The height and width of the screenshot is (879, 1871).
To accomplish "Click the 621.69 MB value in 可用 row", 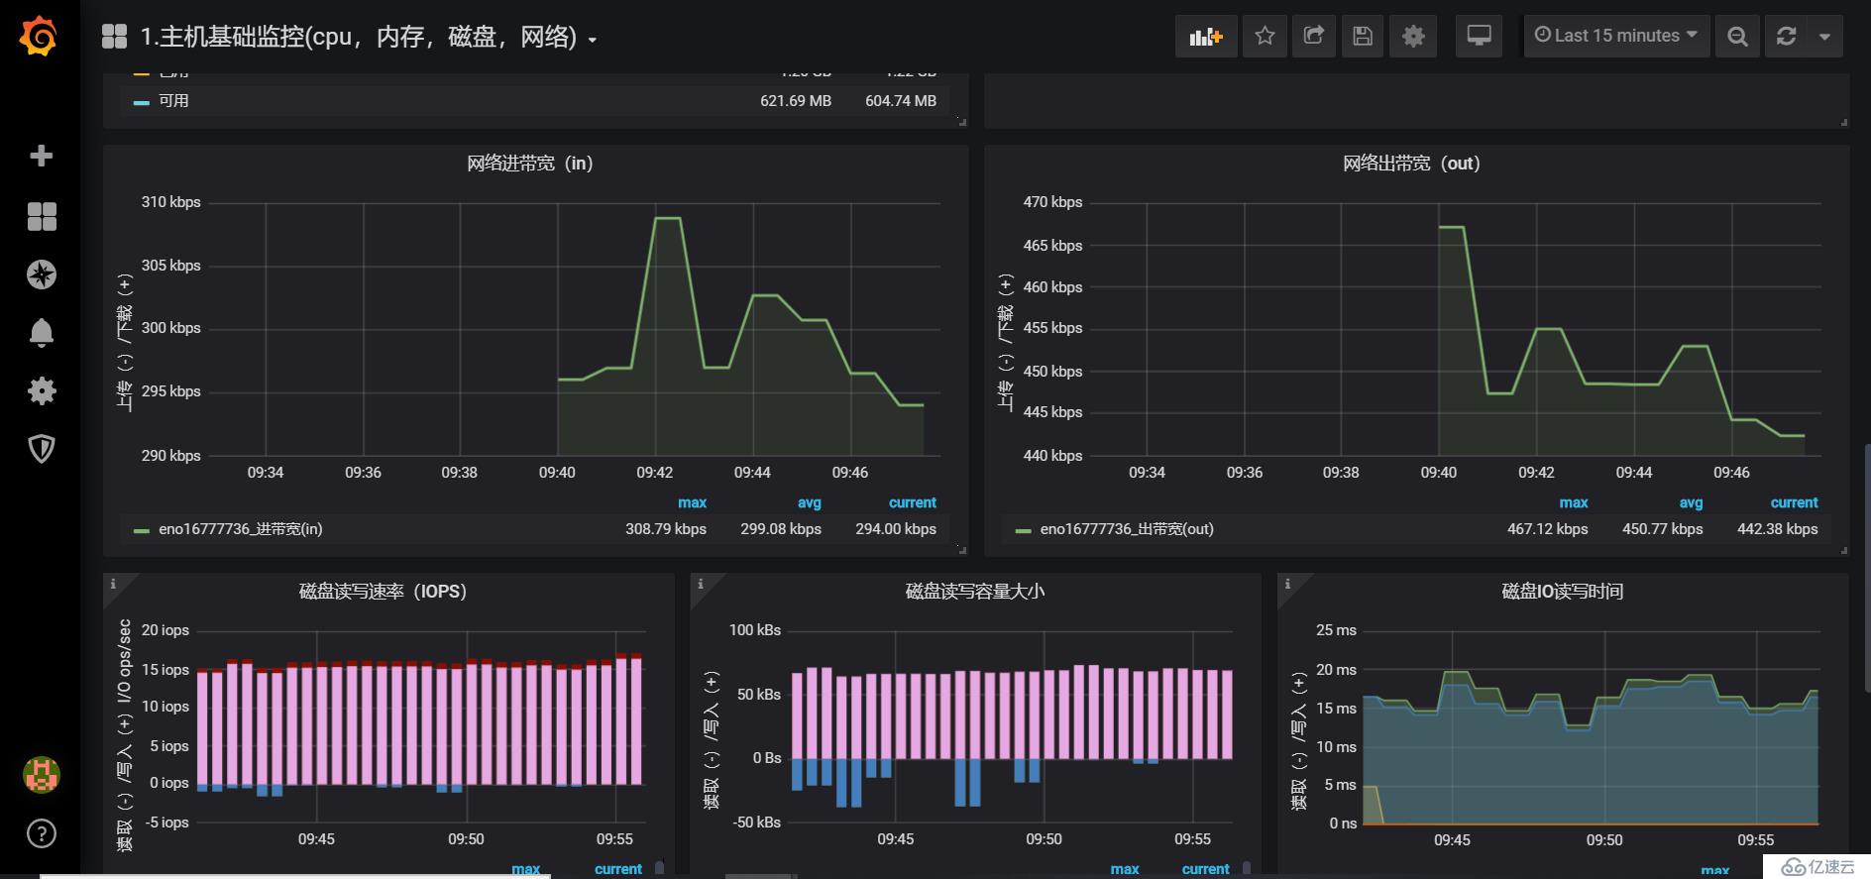I will pyautogui.click(x=796, y=101).
